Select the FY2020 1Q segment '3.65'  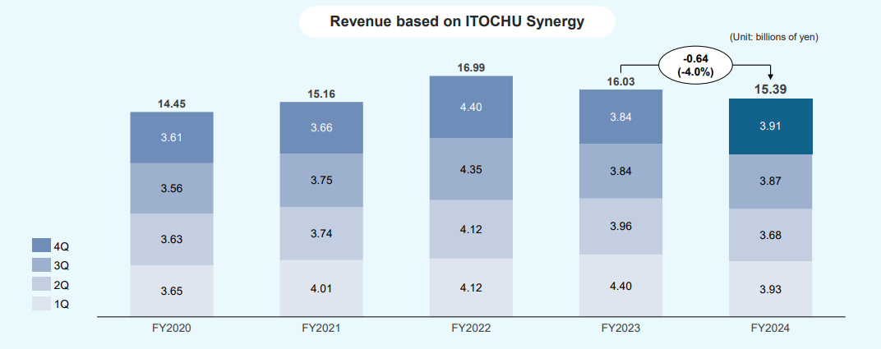[x=172, y=291]
